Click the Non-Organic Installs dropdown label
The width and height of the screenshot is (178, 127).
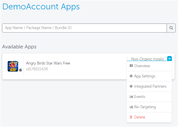coord(148,59)
